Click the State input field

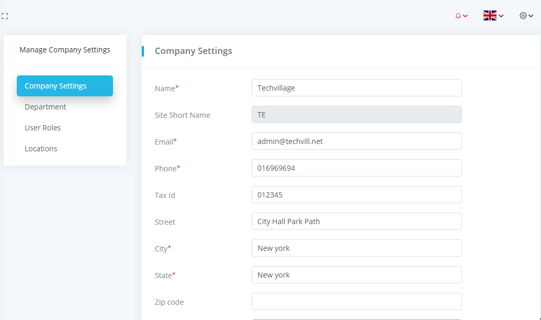[356, 275]
